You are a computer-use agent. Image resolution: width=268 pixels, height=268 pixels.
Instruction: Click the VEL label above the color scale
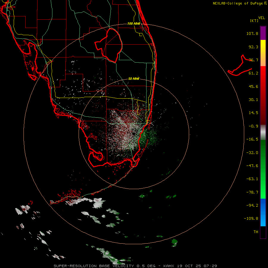[262, 18]
